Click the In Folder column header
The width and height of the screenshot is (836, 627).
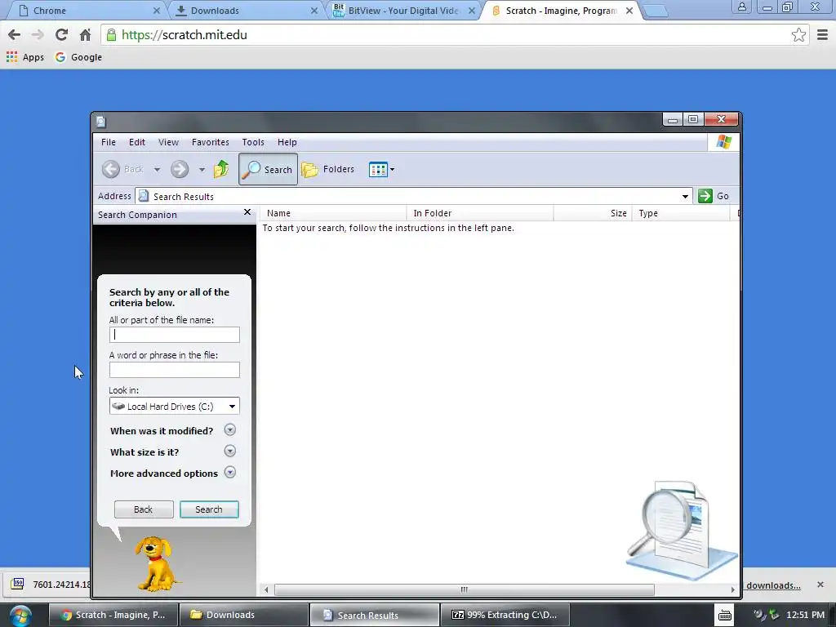[480, 213]
